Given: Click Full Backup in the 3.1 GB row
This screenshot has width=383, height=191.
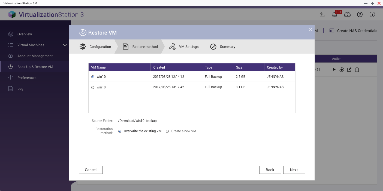Looking at the screenshot, I should tap(213, 87).
